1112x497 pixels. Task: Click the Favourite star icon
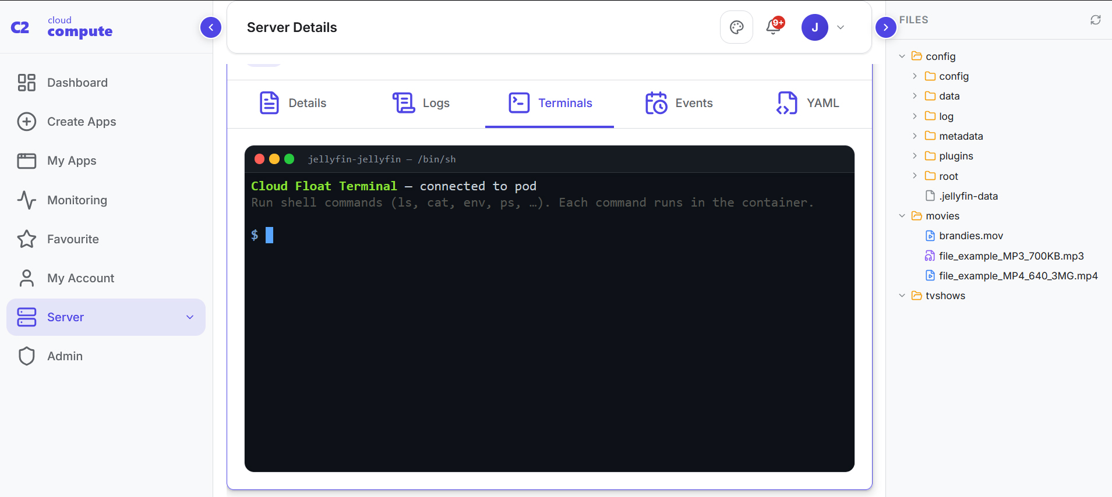(27, 239)
